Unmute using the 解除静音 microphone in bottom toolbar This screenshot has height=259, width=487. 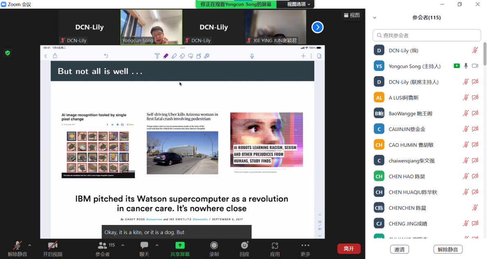point(17,249)
